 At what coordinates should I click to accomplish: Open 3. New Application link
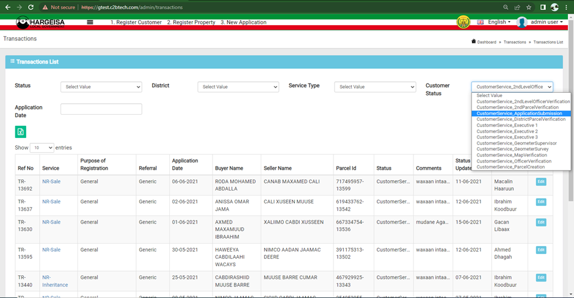pyautogui.click(x=244, y=23)
